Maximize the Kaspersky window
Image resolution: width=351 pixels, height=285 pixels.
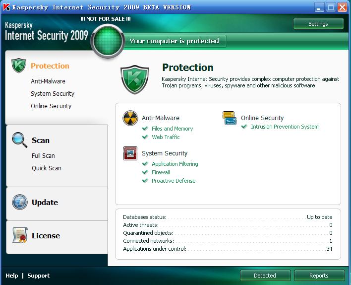331,7
